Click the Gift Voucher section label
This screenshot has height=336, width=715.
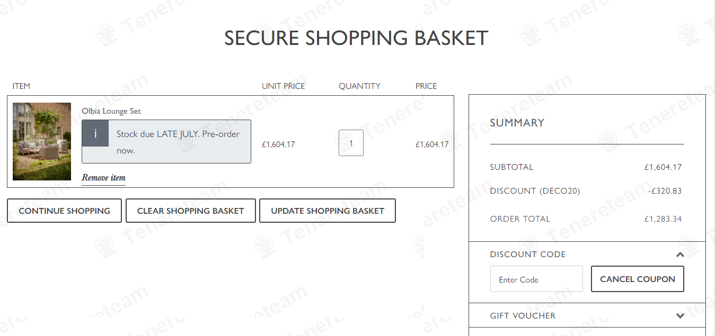523,316
